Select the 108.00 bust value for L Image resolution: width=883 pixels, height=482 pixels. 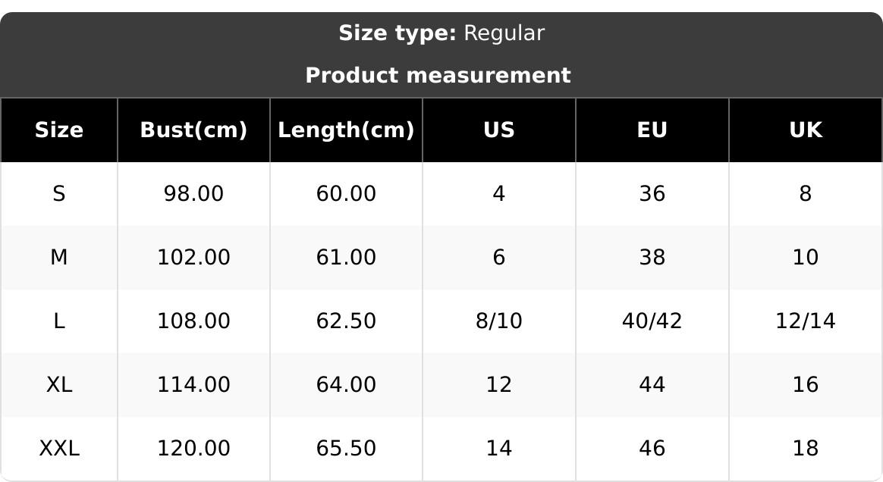[193, 321]
